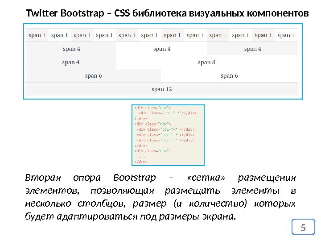The height and width of the screenshot is (241, 321).
Task: Click the word 'компонентов' in the title
Action: click(278, 13)
